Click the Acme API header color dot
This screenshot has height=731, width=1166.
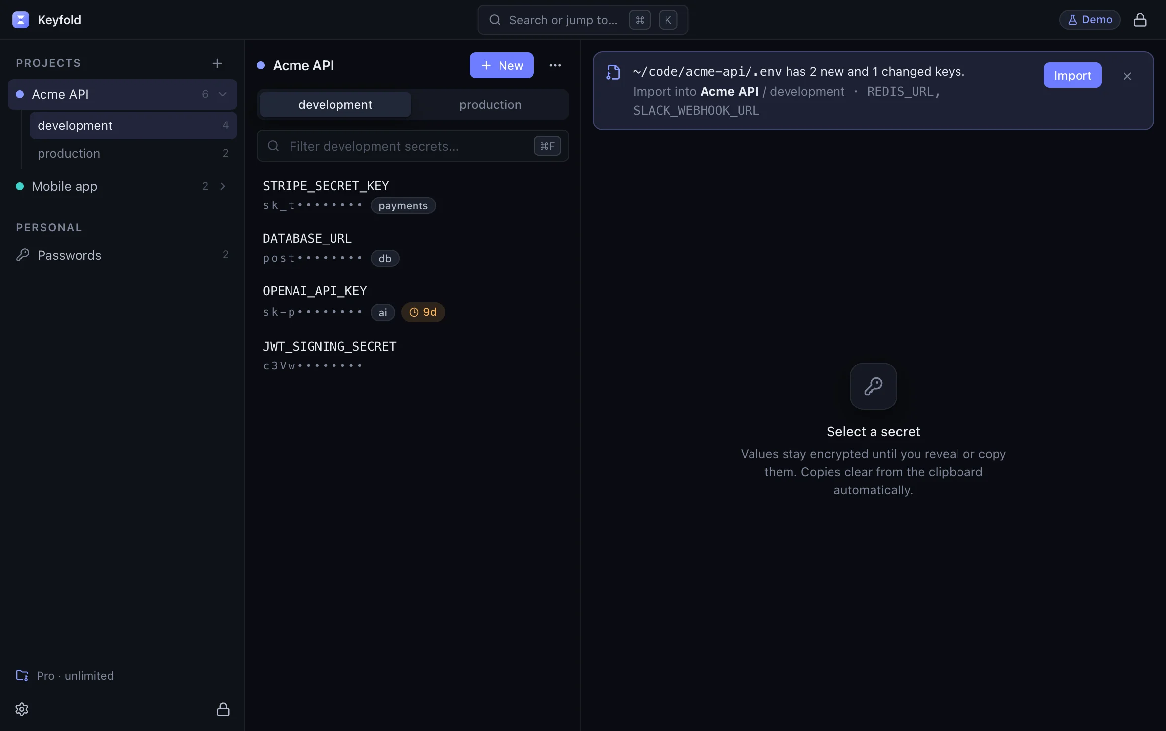click(261, 65)
